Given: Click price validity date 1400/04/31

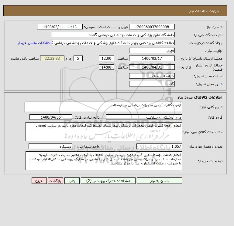Looking at the screenshot, I should pos(152,67).
